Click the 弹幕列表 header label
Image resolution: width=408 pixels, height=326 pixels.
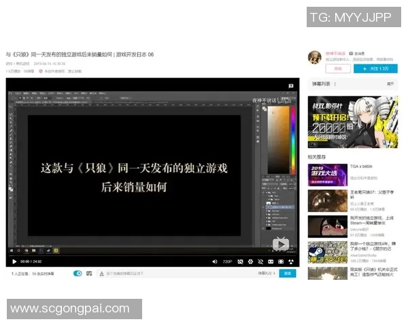pyautogui.click(x=321, y=84)
